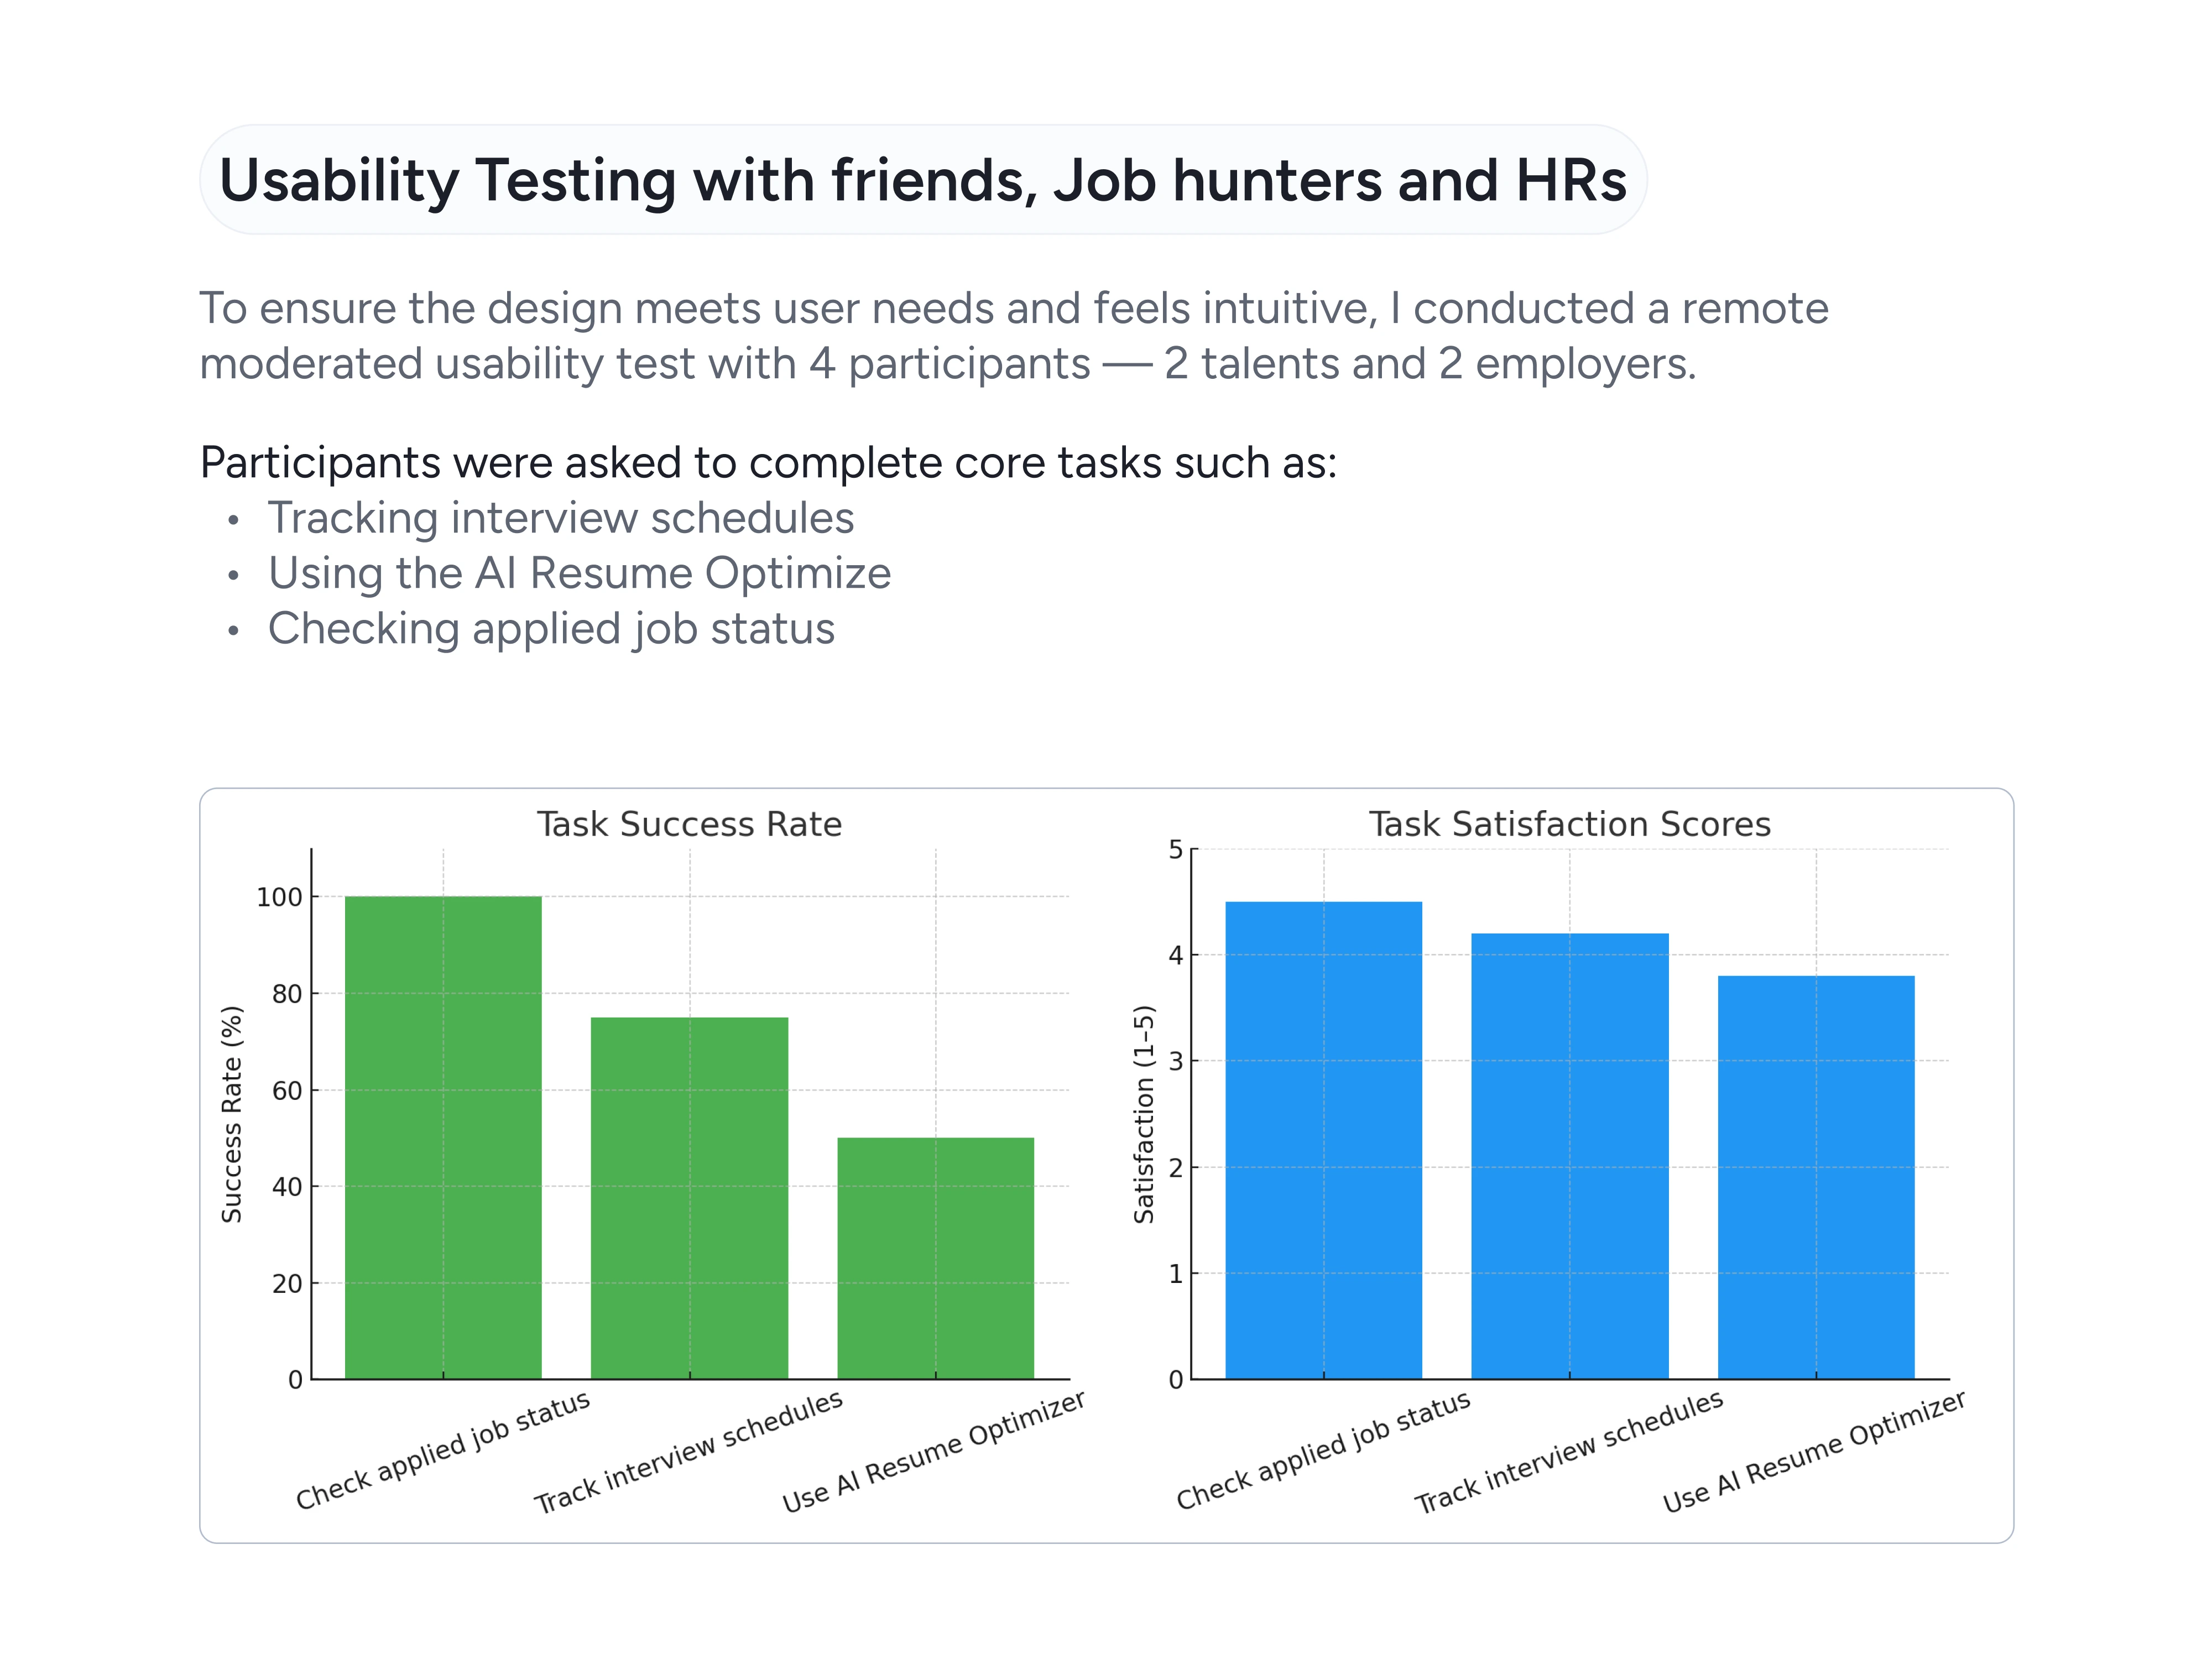2212x1659 pixels.
Task: Click the 100 tick on Success Rate axis
Action: pos(279,897)
